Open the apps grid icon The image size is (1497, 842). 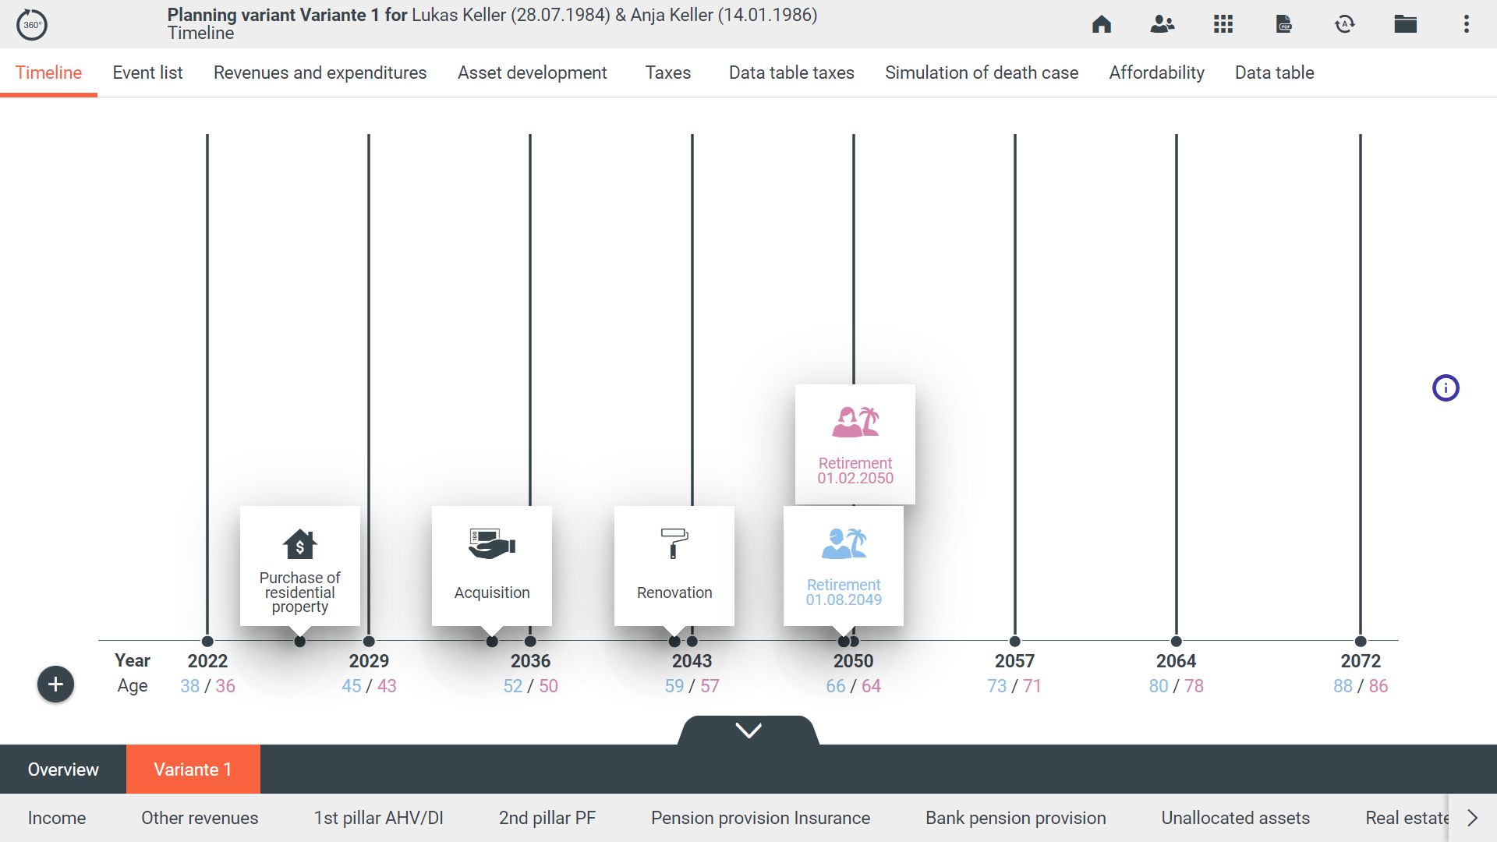coord(1223,24)
